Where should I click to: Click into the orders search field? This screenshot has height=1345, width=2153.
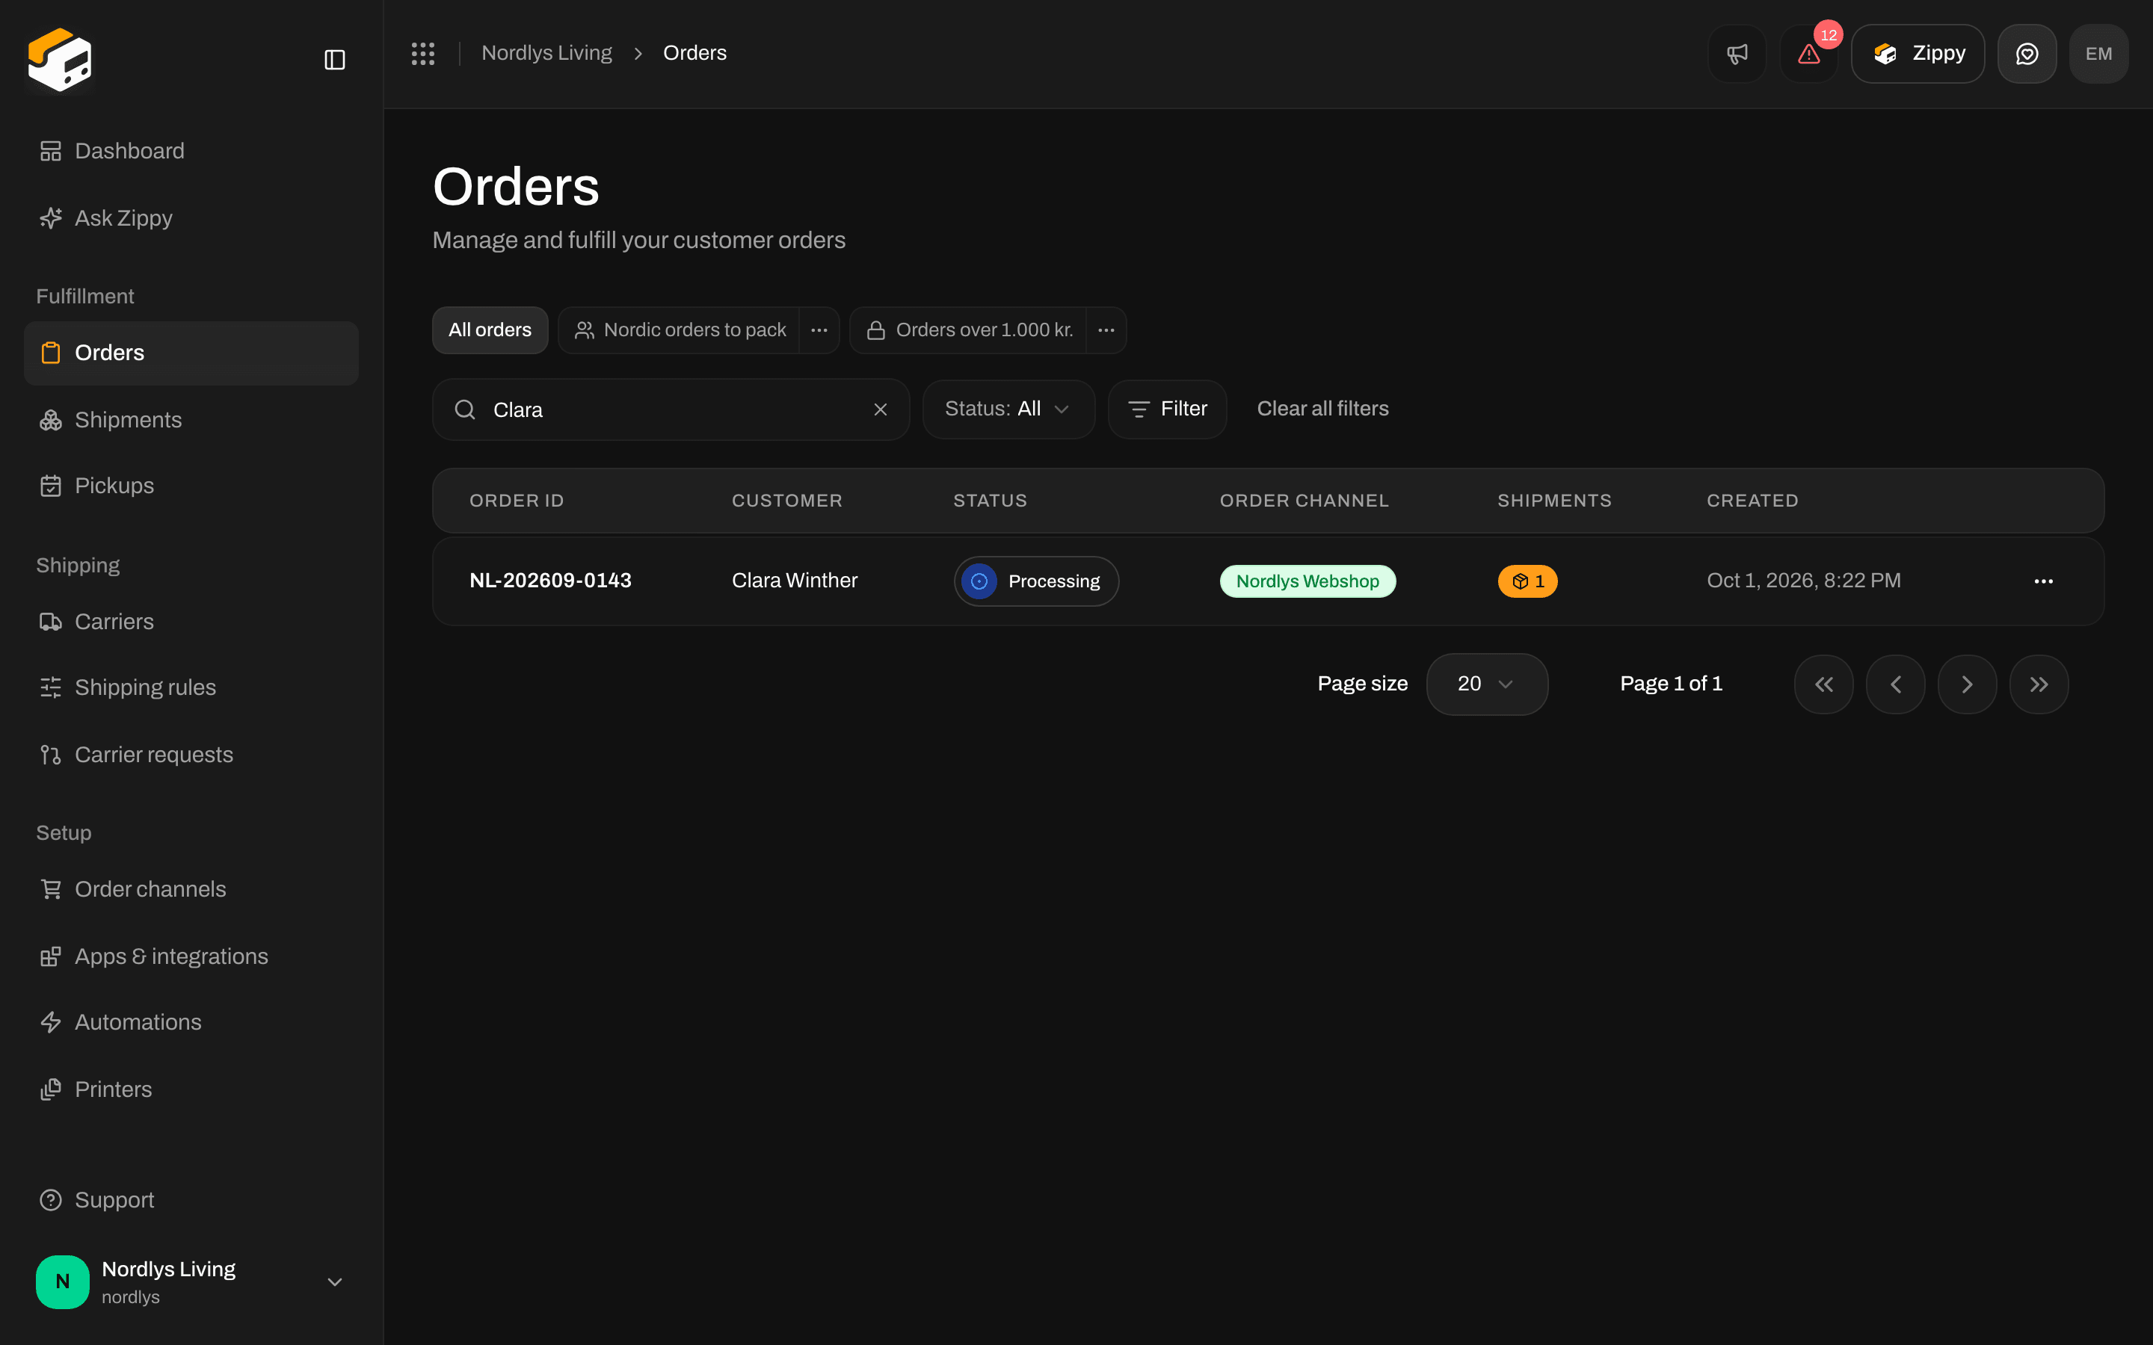[671, 409]
